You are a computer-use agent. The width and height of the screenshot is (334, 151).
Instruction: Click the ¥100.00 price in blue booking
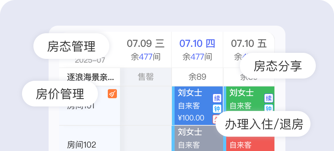[x=191, y=118]
